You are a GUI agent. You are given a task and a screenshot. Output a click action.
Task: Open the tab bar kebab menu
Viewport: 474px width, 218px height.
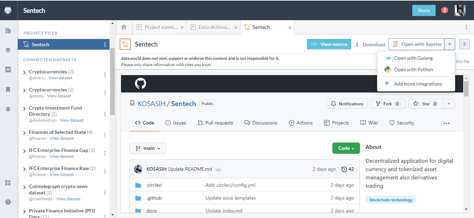coord(466,27)
